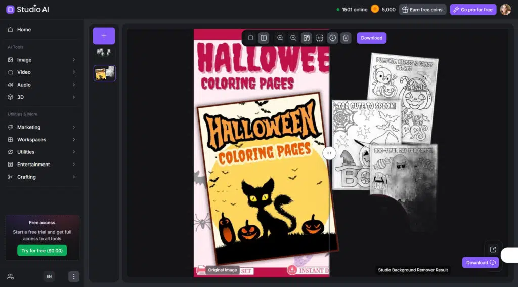The width and height of the screenshot is (518, 287).
Task: Click the Try for free ($0.00) button
Action: (x=42, y=250)
